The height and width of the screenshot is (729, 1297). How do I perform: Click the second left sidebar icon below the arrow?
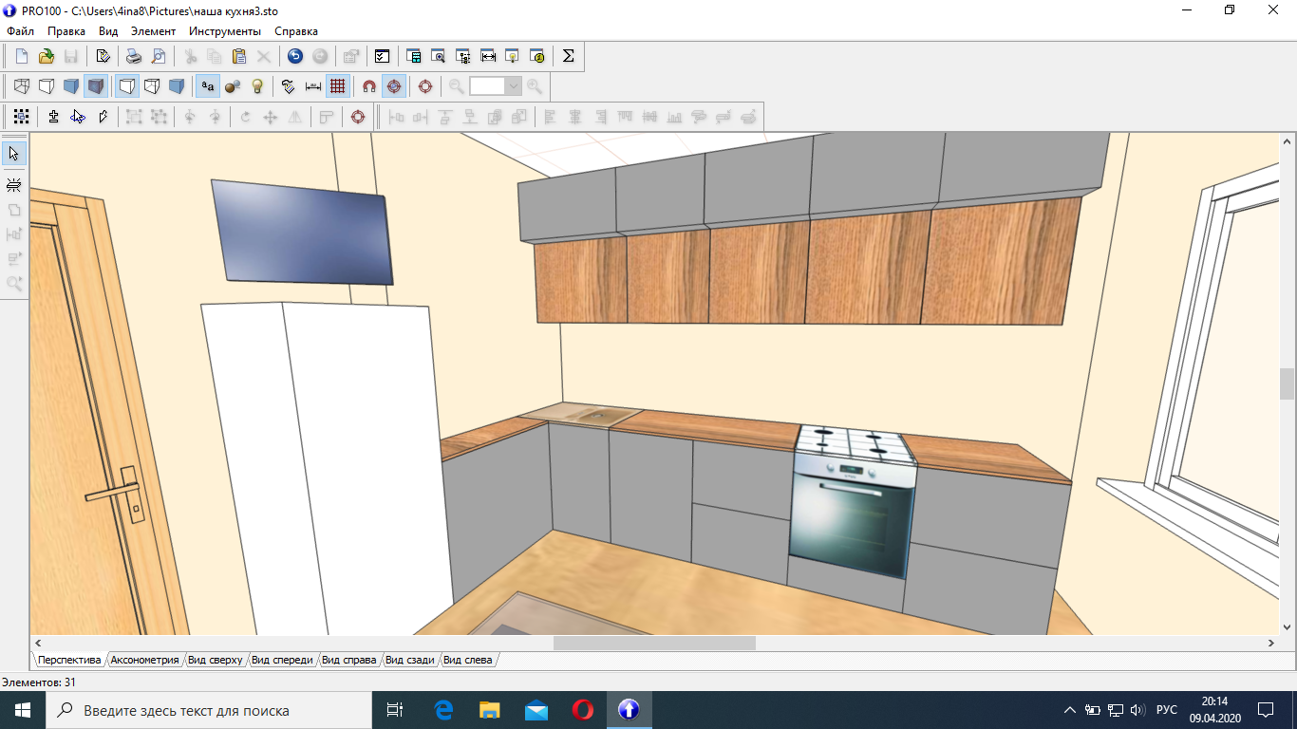14,185
